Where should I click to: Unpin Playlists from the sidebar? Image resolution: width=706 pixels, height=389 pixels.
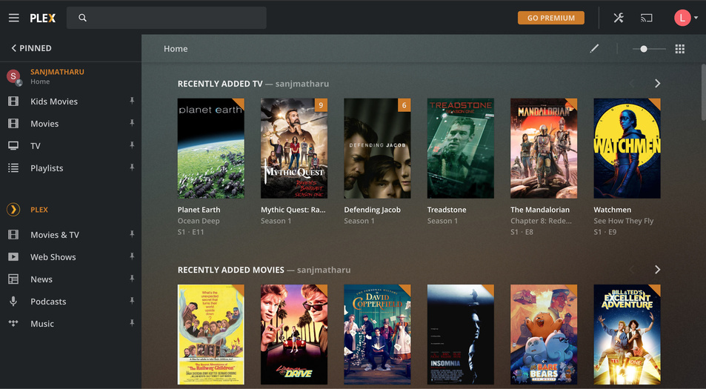point(132,167)
